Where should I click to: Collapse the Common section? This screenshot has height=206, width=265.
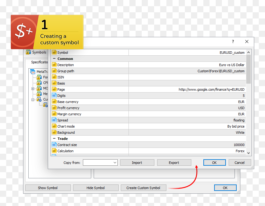(x=54, y=58)
